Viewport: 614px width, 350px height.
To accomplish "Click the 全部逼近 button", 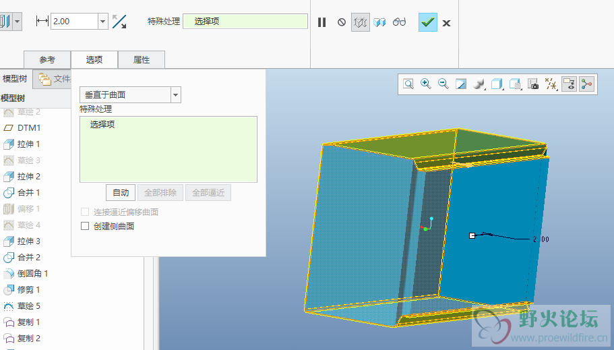I will (208, 192).
